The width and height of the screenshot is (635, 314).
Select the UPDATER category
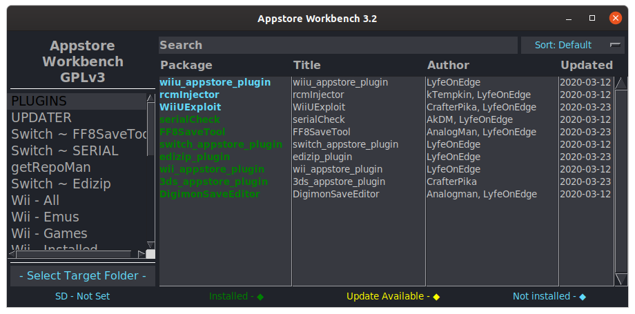point(77,118)
